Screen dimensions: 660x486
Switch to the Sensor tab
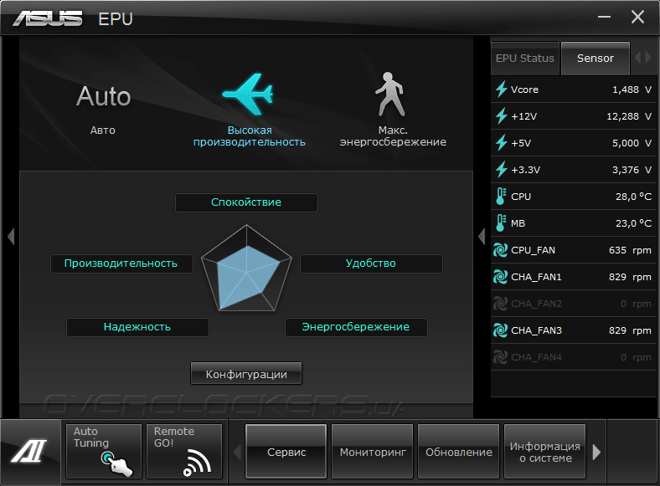(x=596, y=59)
